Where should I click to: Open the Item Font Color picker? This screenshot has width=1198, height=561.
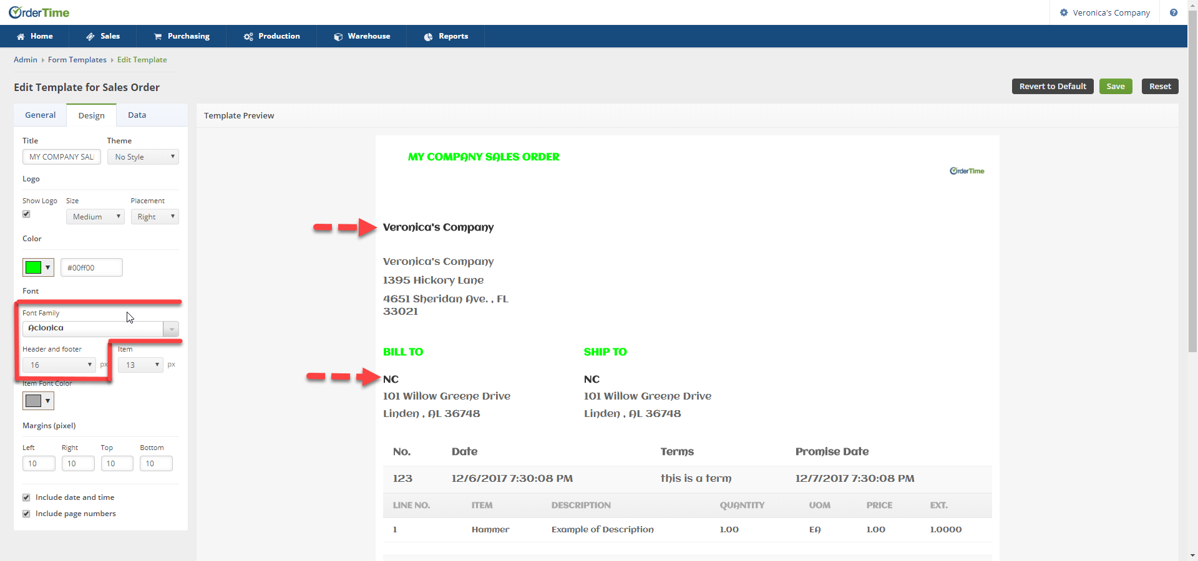38,401
